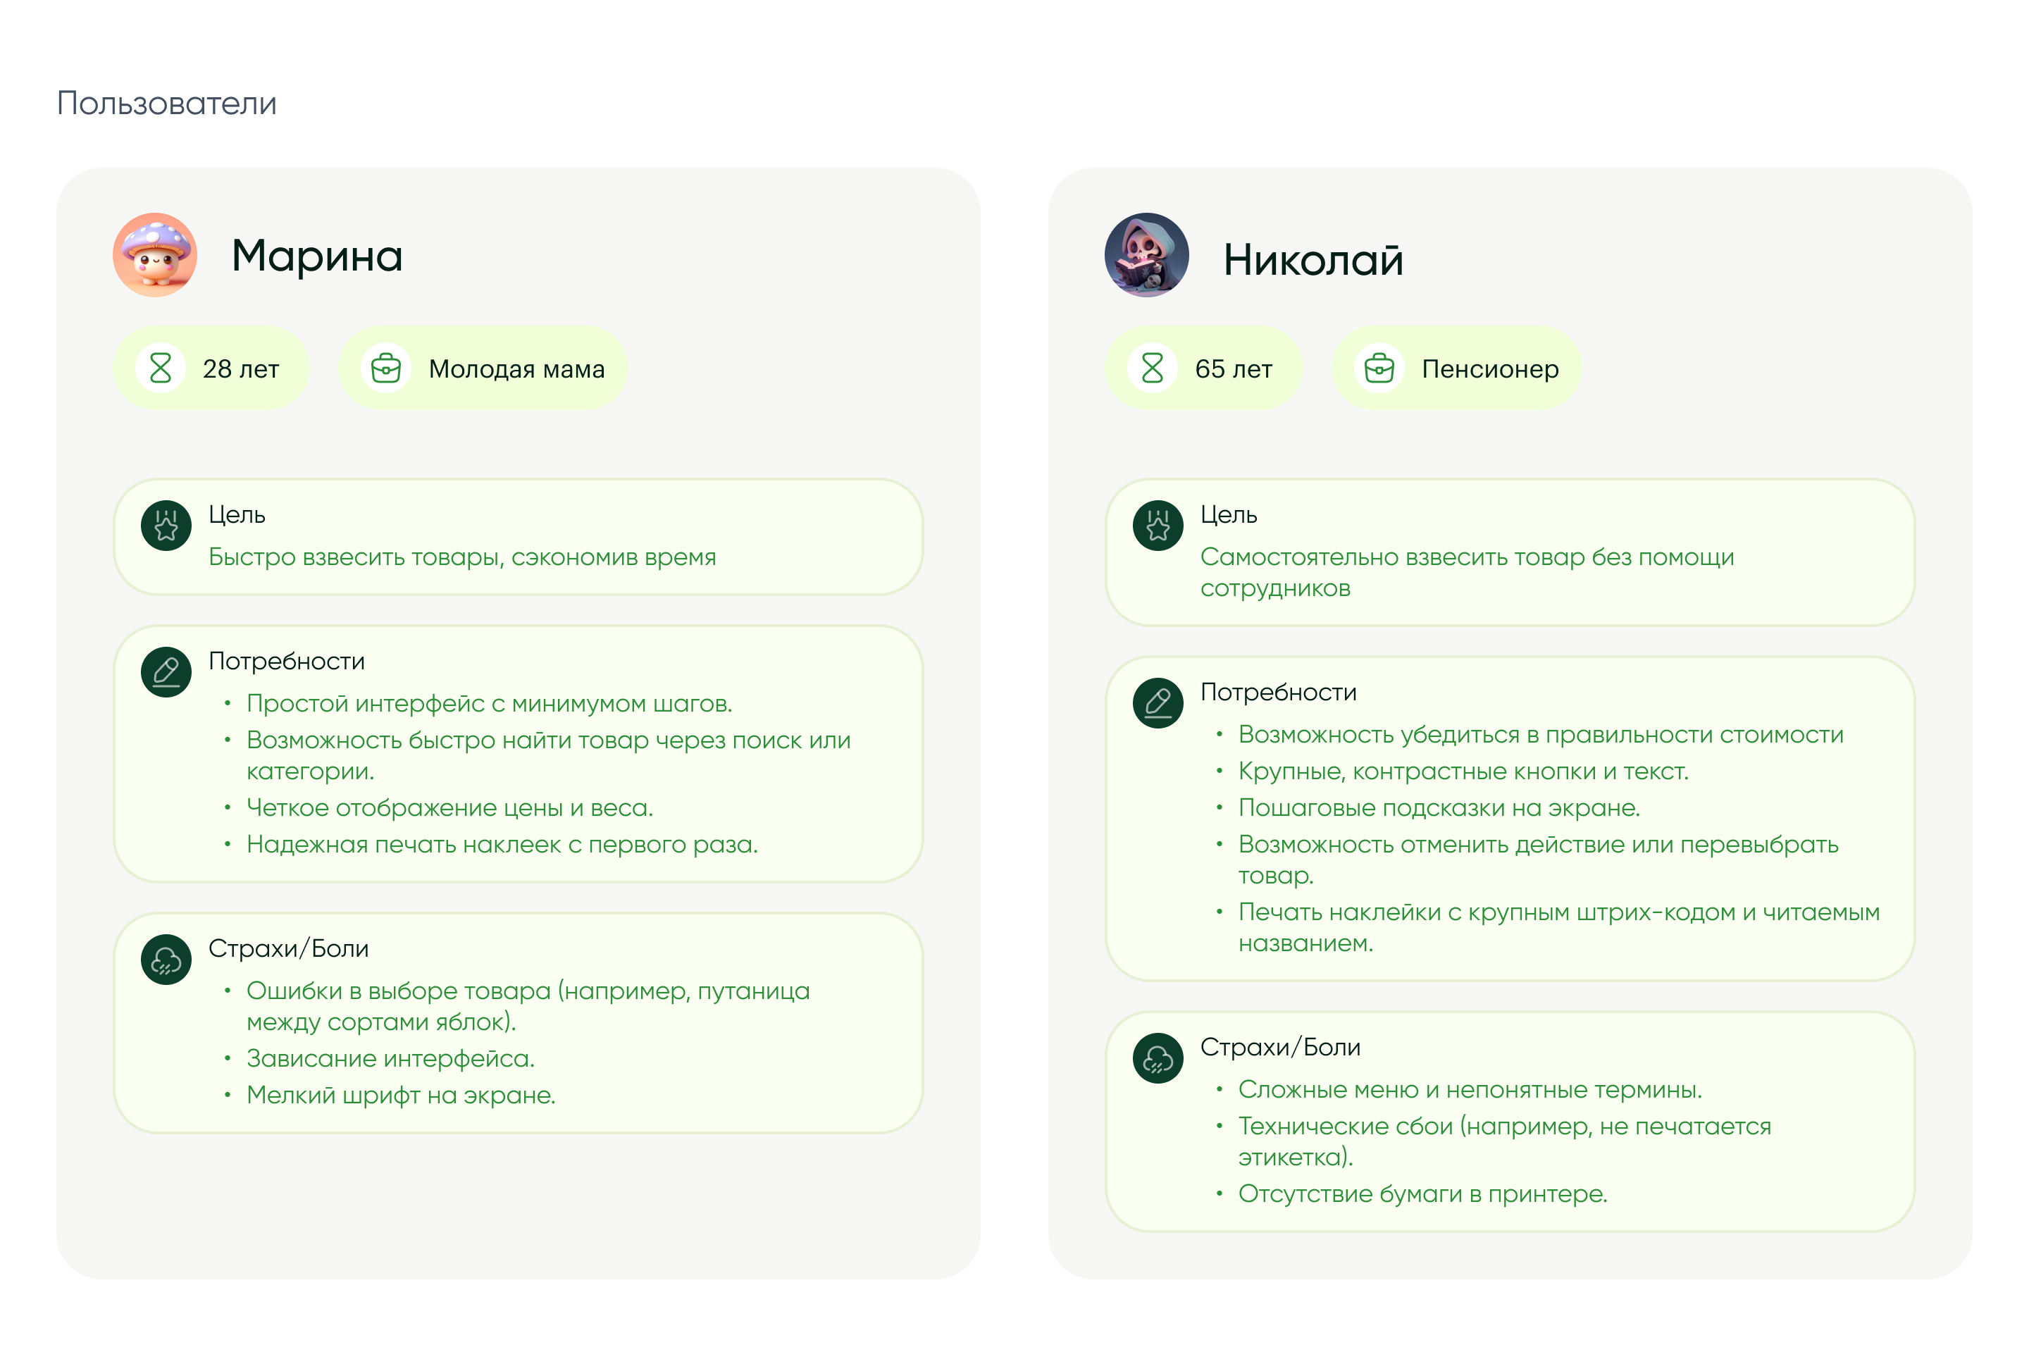Click the rain cloud icon in Nikolai's Страхи/Боли card
This screenshot has height=1364, width=2029.
pos(1158,1058)
